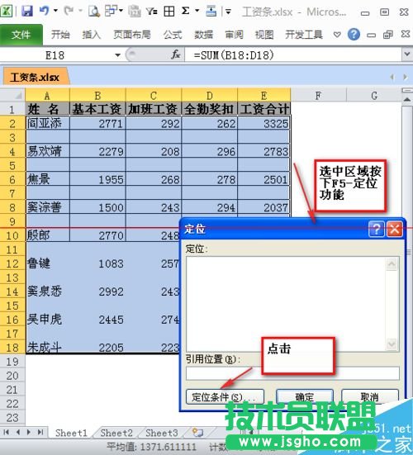This screenshot has width=413, height=455.
Task: Select column F header
Action: tap(318, 95)
